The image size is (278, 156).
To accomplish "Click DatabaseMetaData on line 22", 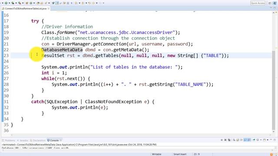I will pos(62,50).
